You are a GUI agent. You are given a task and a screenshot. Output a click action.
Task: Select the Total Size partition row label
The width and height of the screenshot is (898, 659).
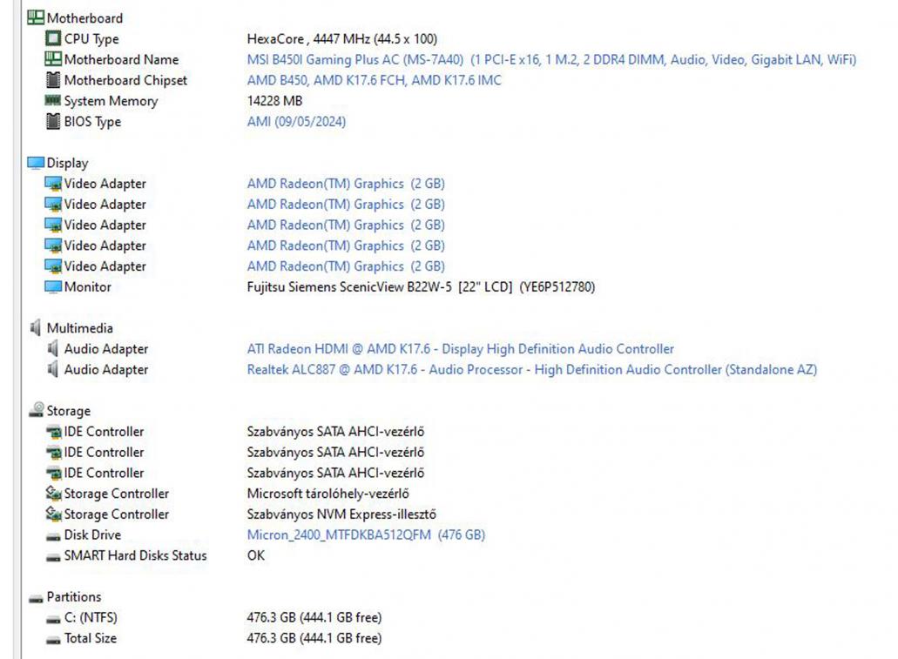90,638
